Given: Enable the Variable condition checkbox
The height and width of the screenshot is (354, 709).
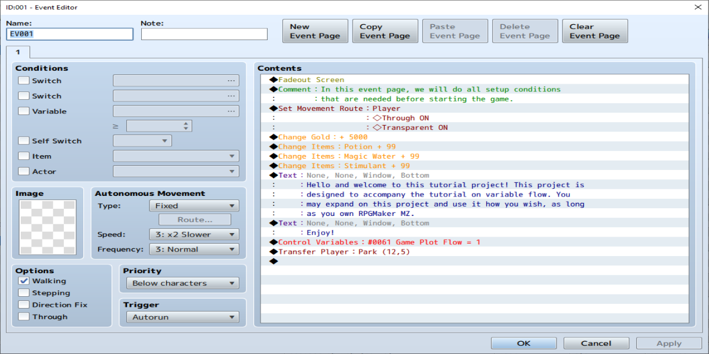Looking at the screenshot, I should (24, 111).
